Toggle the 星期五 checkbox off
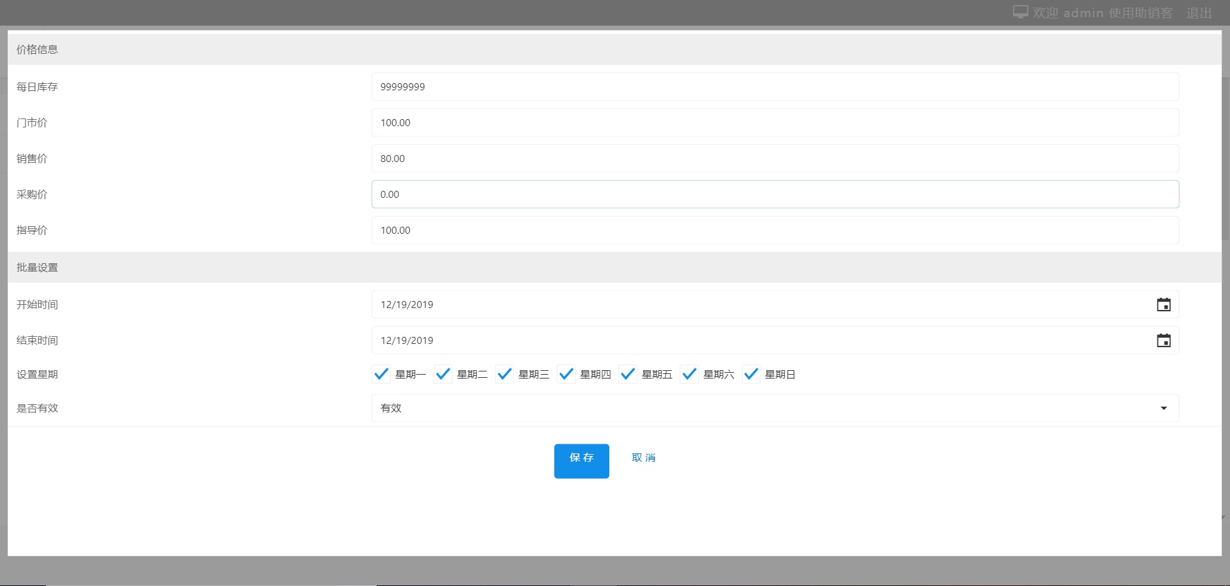 (x=628, y=374)
